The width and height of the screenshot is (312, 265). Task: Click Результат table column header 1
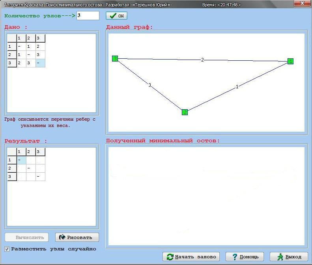[x=21, y=152]
